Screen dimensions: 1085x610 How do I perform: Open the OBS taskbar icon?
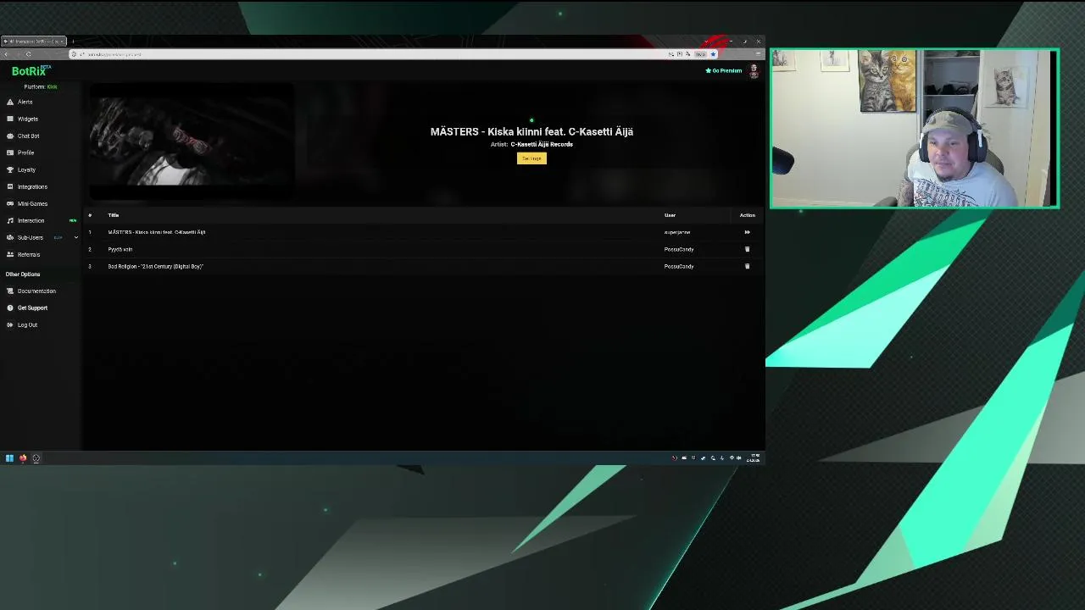[x=36, y=458]
